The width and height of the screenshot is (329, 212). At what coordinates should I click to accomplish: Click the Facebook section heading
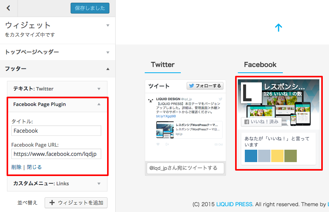click(260, 65)
